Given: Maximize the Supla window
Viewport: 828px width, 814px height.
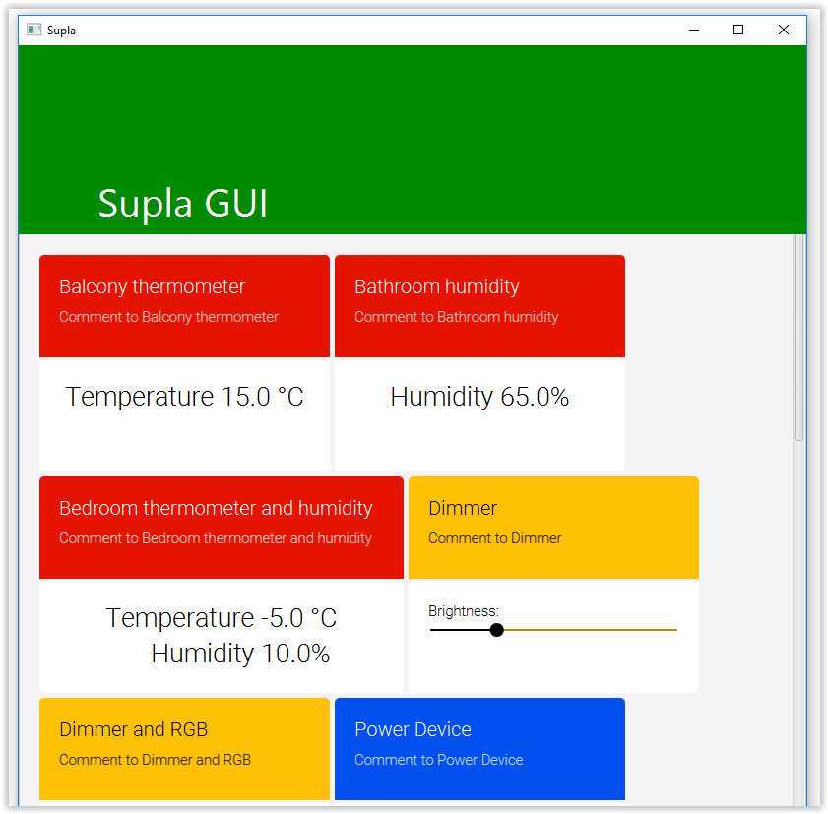Looking at the screenshot, I should point(738,31).
